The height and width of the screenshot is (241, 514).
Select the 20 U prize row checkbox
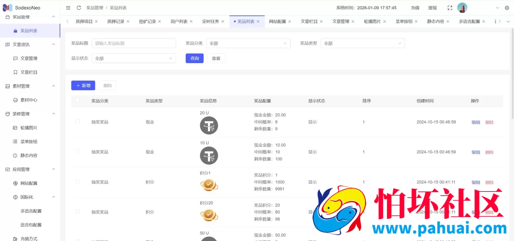tap(77, 121)
